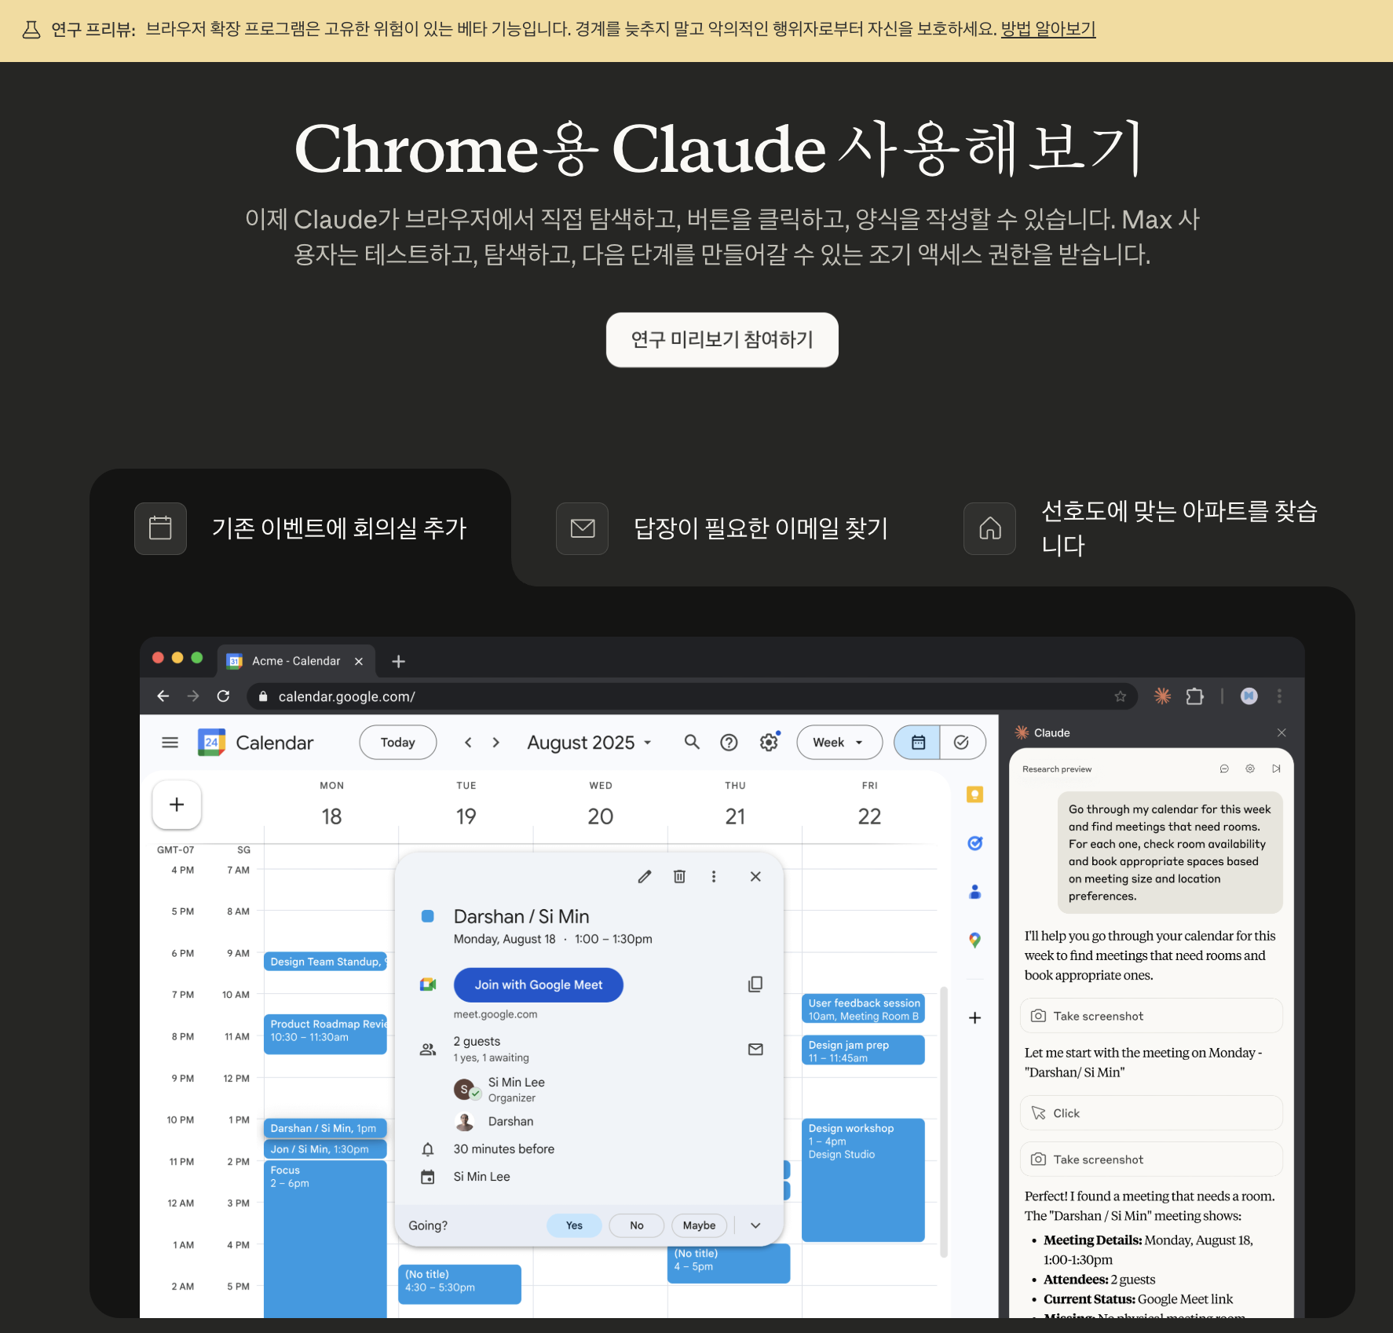
Task: Select the 기존 이벤트에 회의실 추가 tab
Action: point(301,528)
